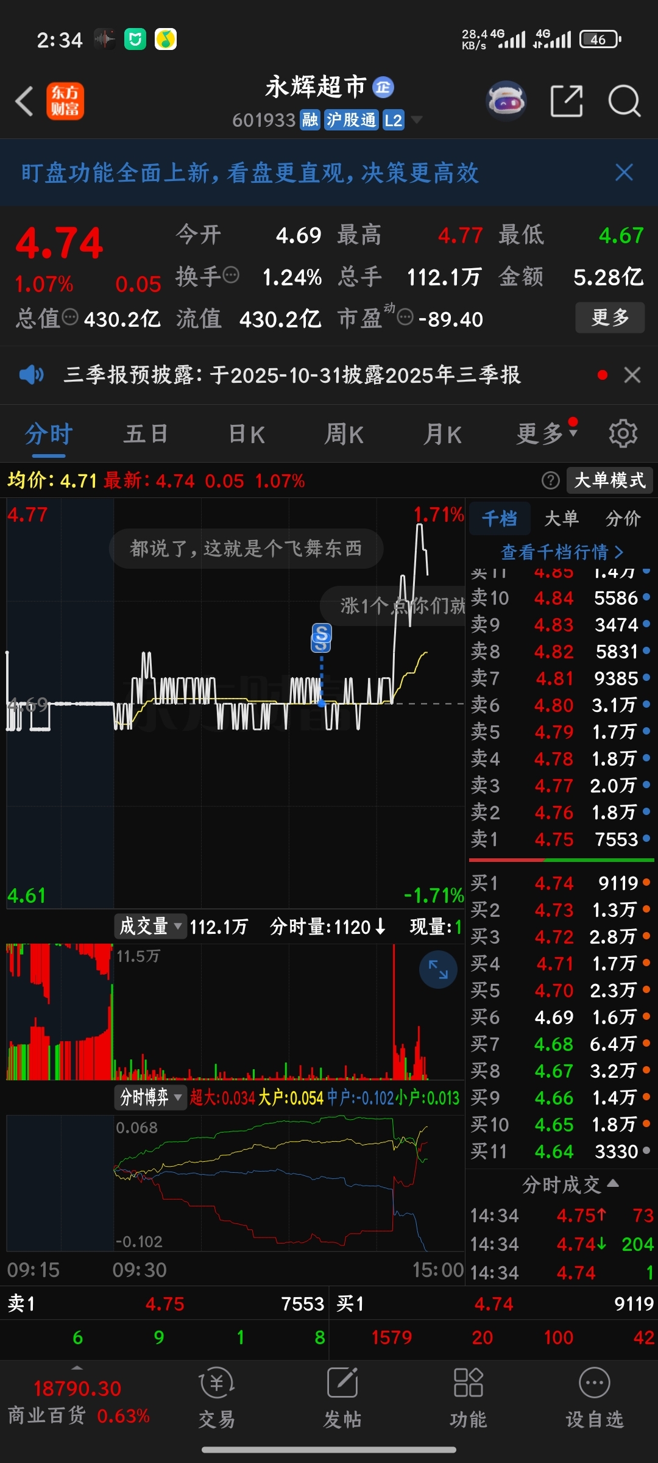
Task: Close the 盯盘功能 banner
Action: tap(624, 173)
